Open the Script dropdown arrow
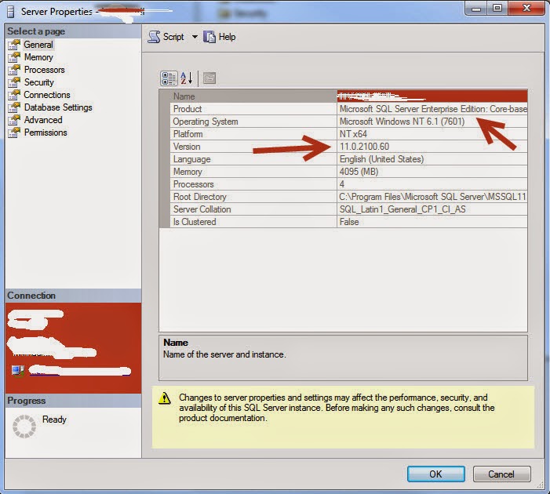The width and height of the screenshot is (550, 494). point(195,37)
